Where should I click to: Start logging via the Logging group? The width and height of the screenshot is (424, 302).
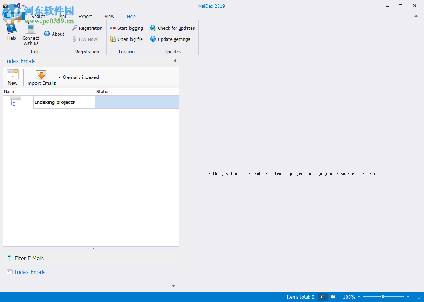tap(127, 28)
